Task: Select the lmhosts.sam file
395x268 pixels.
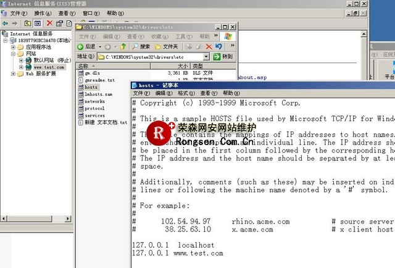Action: 98,94
